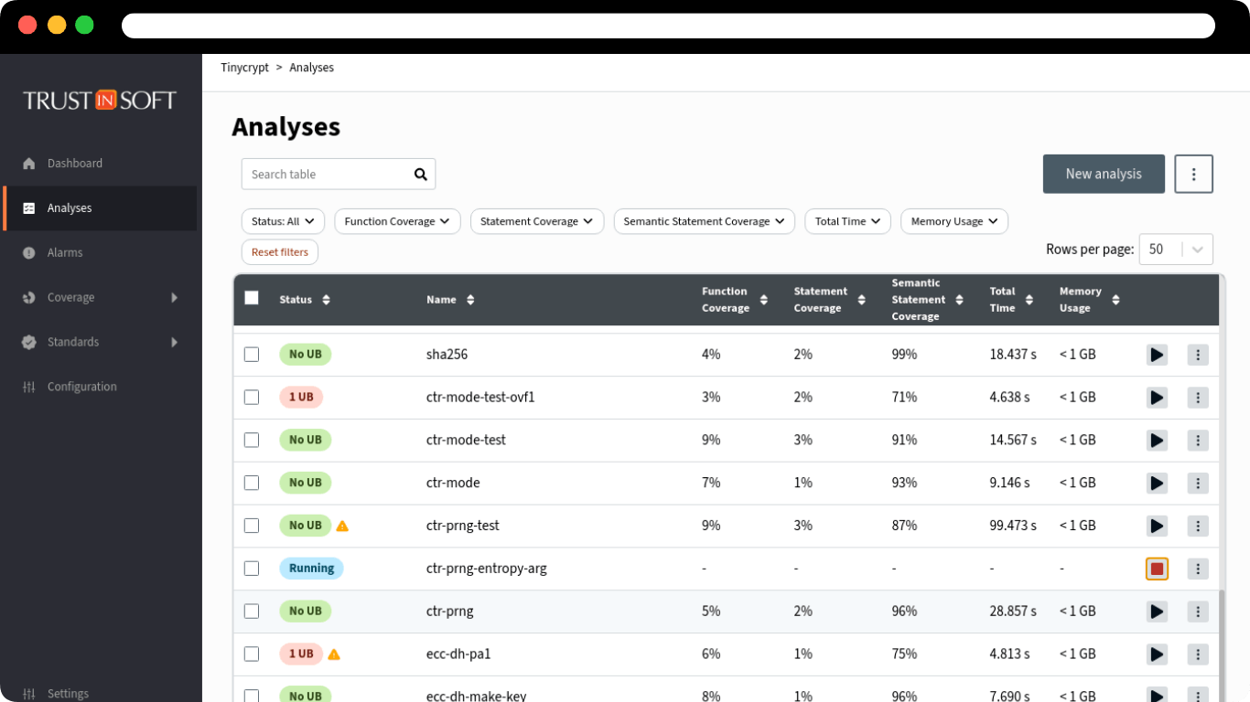Check the ctr-mode-test-ovf1 row checkbox
The height and width of the screenshot is (702, 1250).
click(x=252, y=398)
